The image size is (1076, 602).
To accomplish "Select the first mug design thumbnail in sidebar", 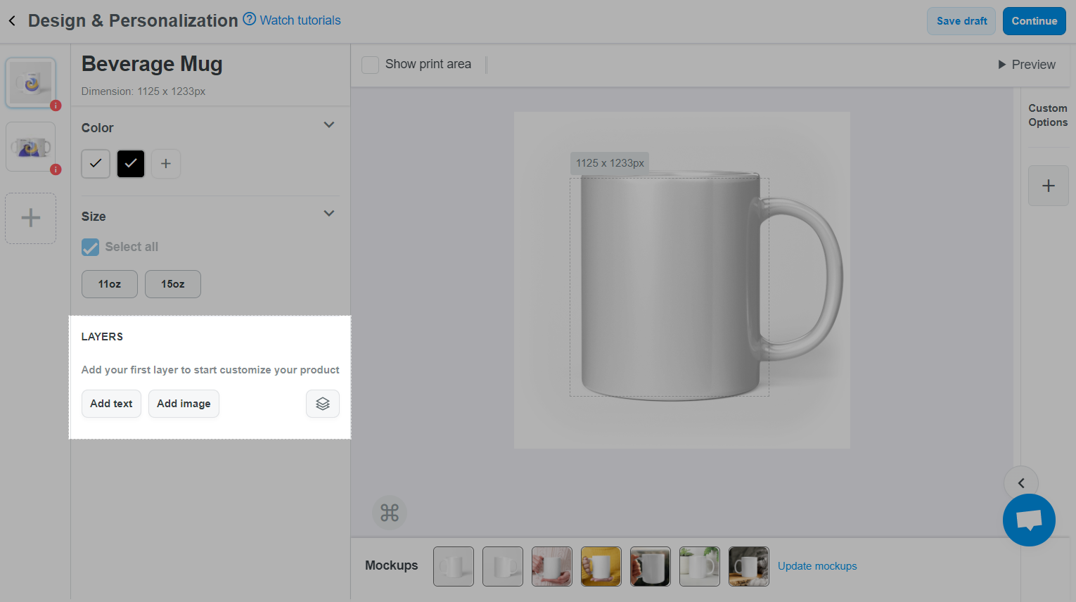I will click(31, 83).
